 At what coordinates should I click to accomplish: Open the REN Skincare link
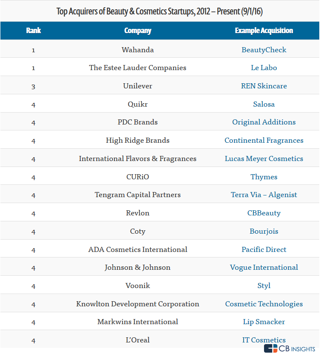(x=264, y=86)
